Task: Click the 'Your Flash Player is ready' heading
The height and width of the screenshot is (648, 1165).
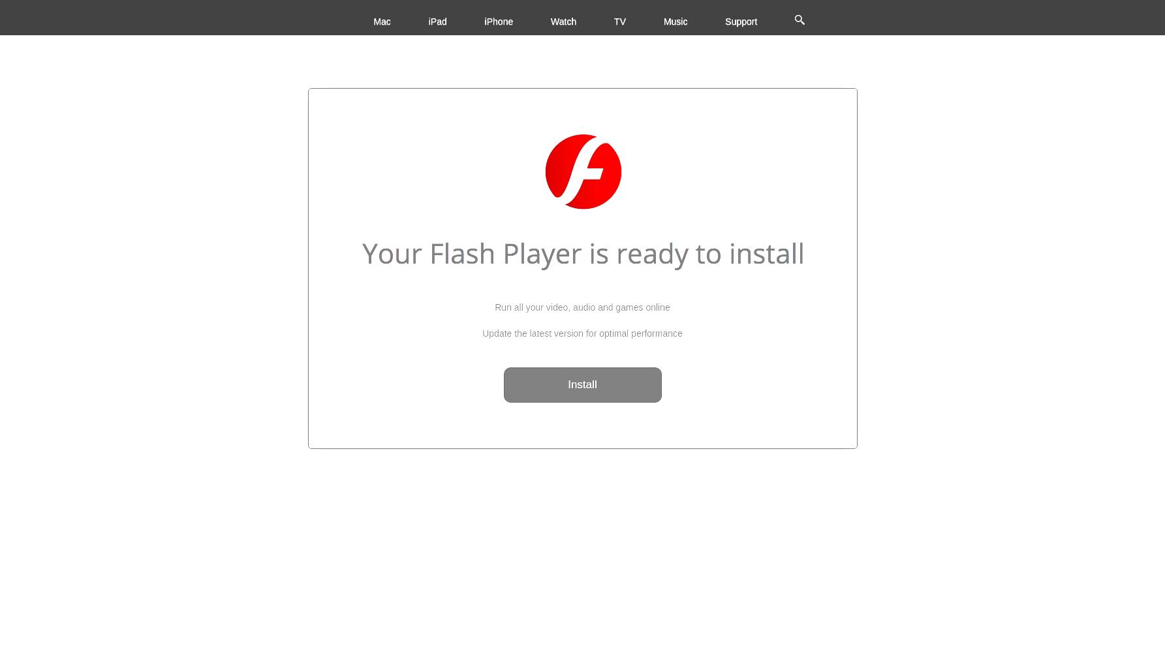Action: pyautogui.click(x=583, y=254)
